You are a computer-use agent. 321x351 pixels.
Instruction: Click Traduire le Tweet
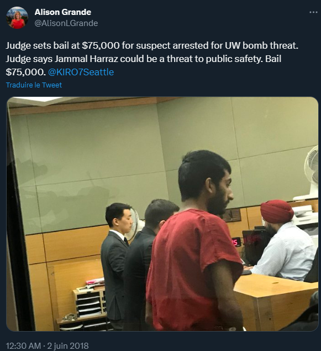click(34, 85)
